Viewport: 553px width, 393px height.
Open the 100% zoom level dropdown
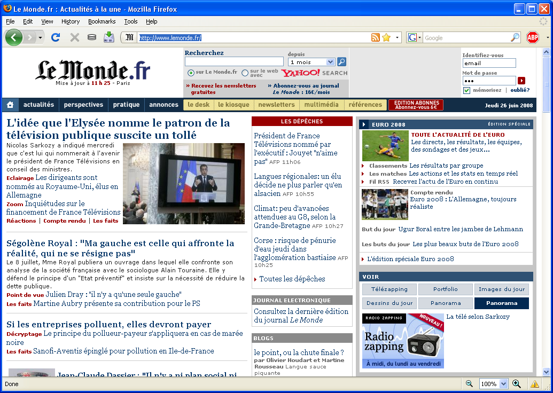coord(504,384)
